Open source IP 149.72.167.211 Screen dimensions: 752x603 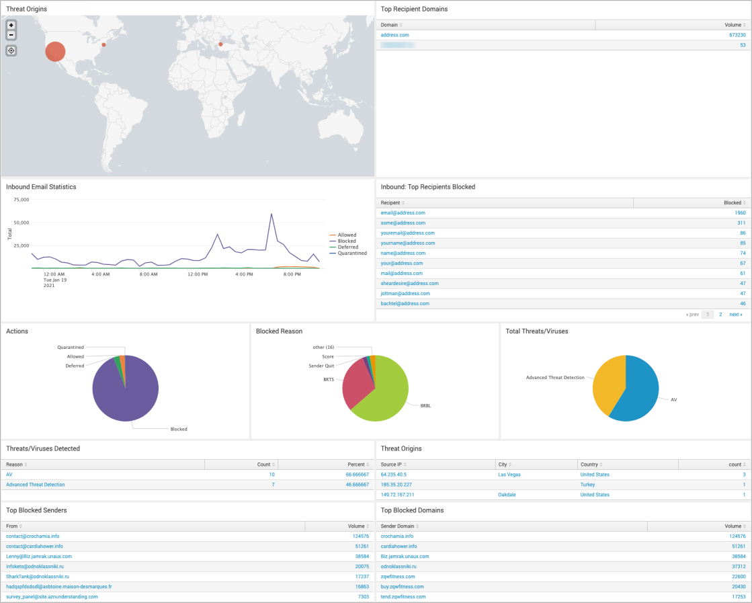tap(397, 495)
